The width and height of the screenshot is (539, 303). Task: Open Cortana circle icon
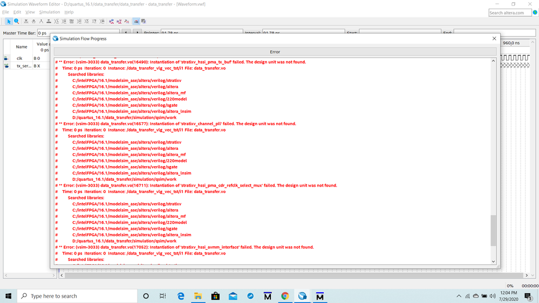coord(146,296)
